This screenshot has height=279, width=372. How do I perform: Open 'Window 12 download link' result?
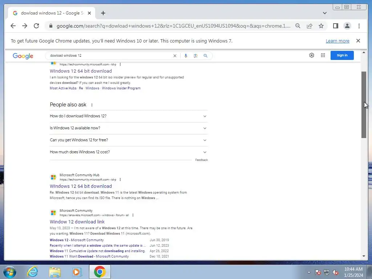coord(77,222)
